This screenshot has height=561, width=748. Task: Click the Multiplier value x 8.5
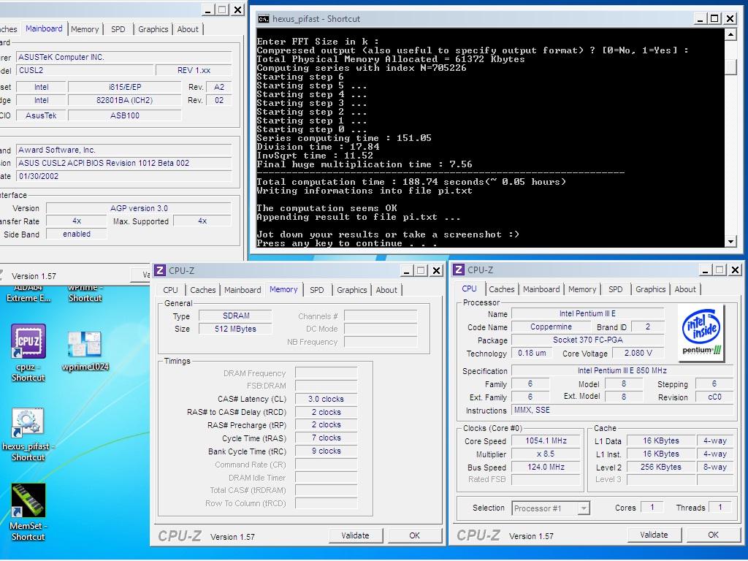[x=546, y=454]
